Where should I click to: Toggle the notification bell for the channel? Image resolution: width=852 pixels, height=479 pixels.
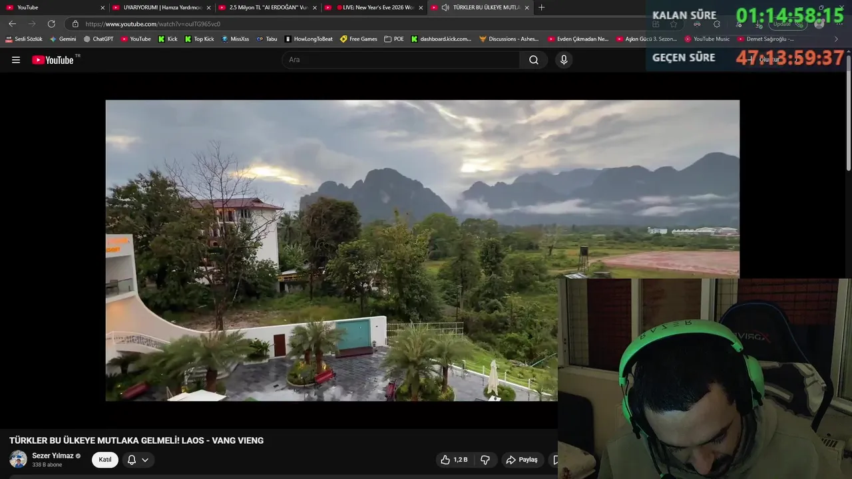[x=132, y=460]
